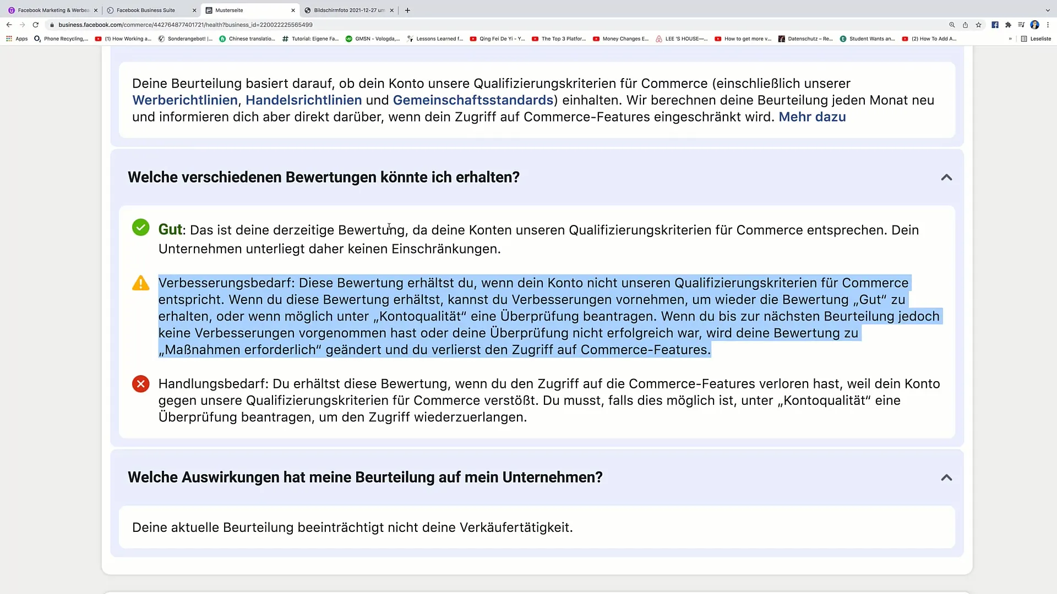Open the Gemeinschaftsstandards link
1057x594 pixels.
tap(473, 100)
